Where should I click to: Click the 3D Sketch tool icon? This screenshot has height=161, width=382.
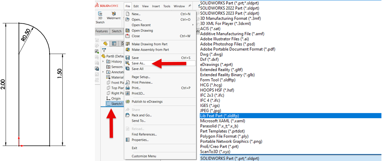(x=100, y=14)
